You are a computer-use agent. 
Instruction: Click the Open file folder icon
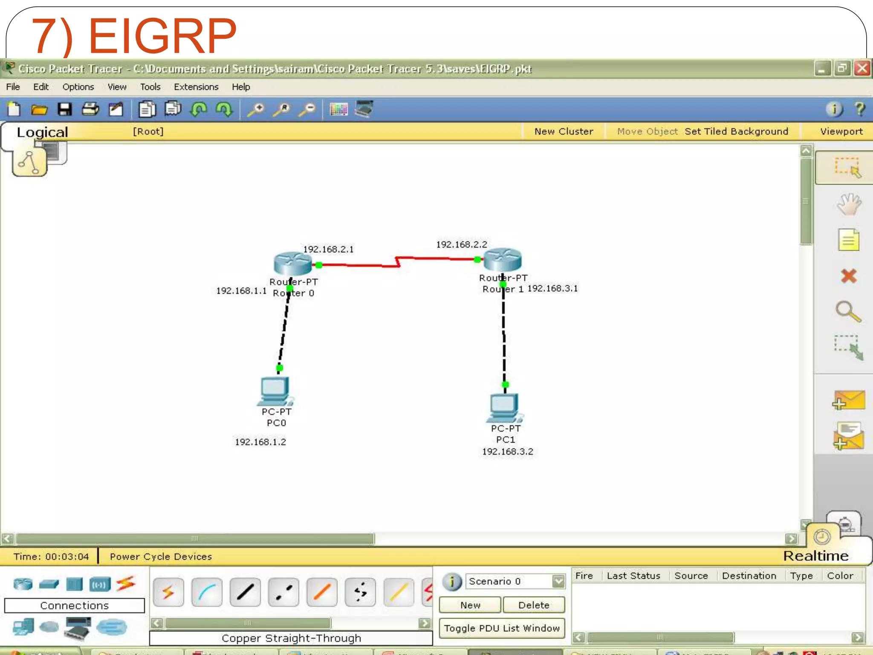(39, 110)
